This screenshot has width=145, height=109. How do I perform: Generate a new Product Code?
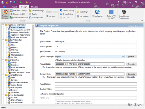click(131, 64)
